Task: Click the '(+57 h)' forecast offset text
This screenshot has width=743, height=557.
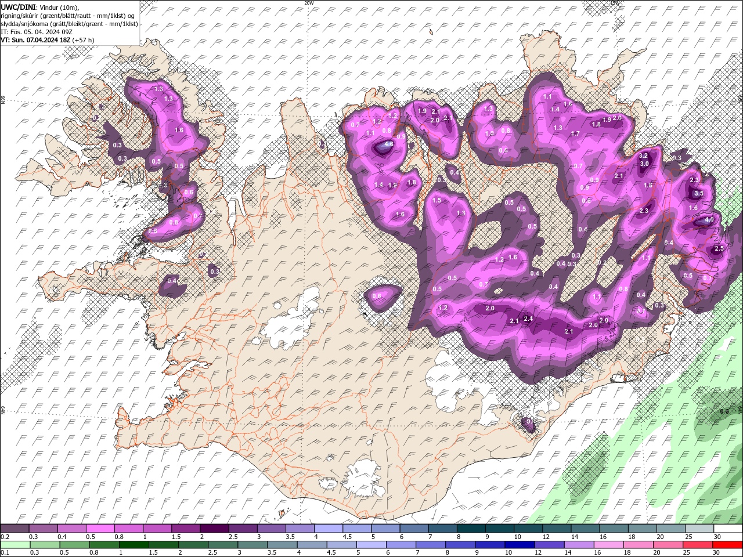Action: click(x=84, y=40)
